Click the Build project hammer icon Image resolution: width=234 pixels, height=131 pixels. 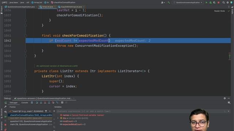tap(169, 3)
